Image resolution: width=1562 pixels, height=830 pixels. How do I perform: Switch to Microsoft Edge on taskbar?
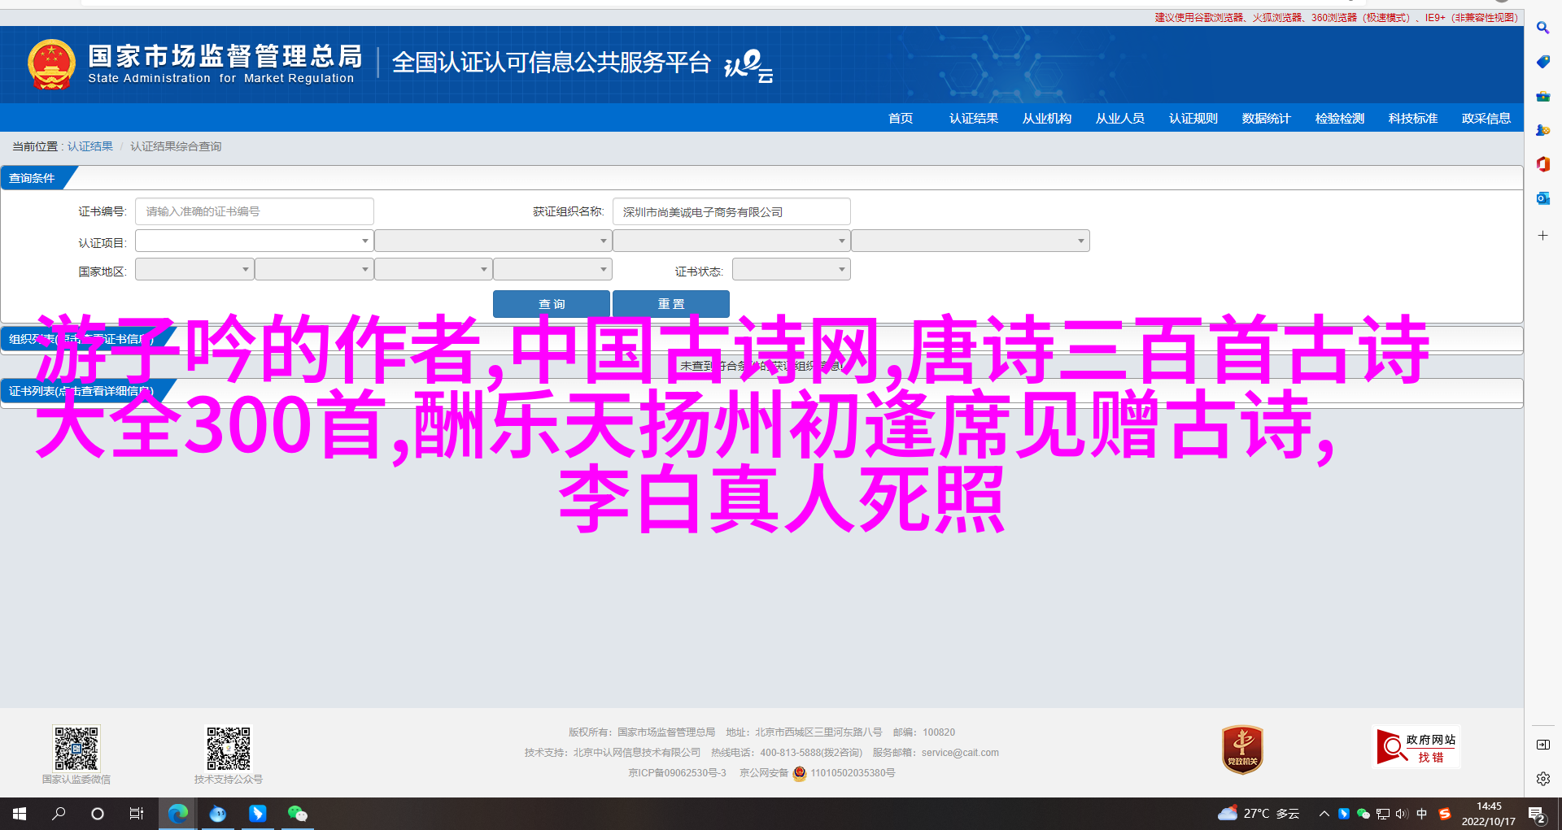177,814
